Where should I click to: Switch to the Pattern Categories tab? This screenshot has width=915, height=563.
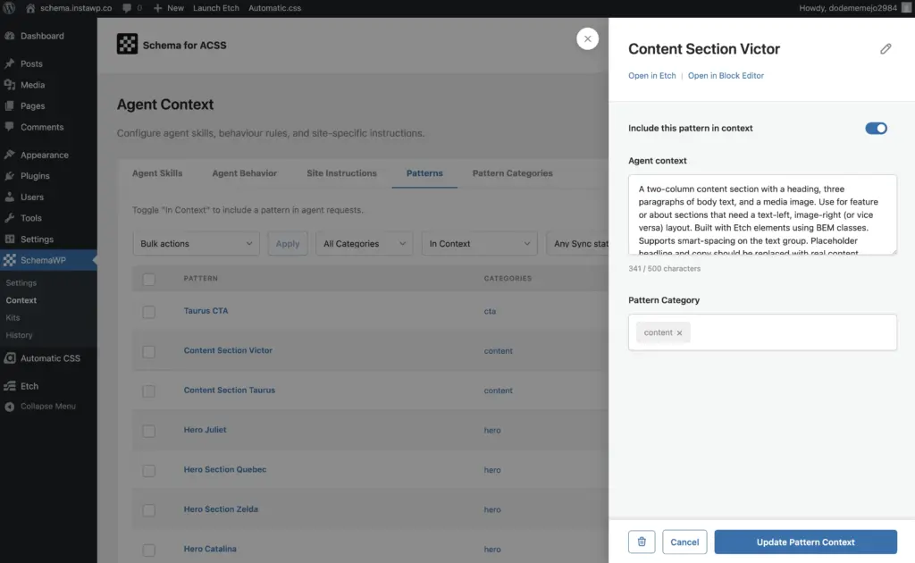pos(512,173)
